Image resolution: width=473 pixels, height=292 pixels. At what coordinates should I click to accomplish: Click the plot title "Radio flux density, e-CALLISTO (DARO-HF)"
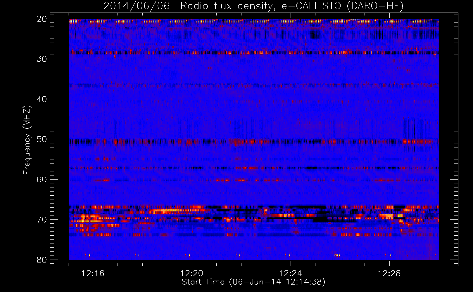point(292,6)
